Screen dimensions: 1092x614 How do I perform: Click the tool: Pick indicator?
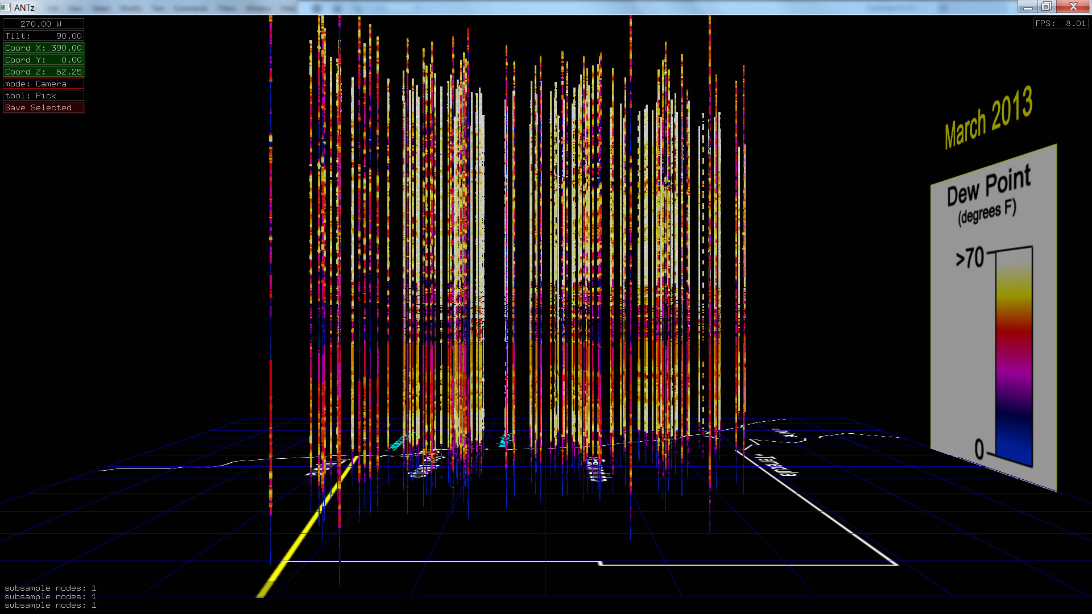pyautogui.click(x=43, y=96)
